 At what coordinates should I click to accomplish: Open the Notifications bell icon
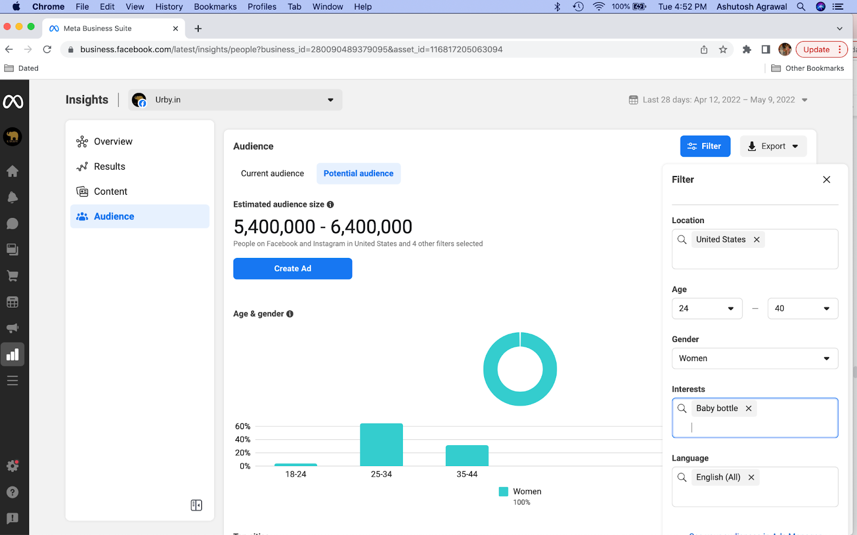12,197
